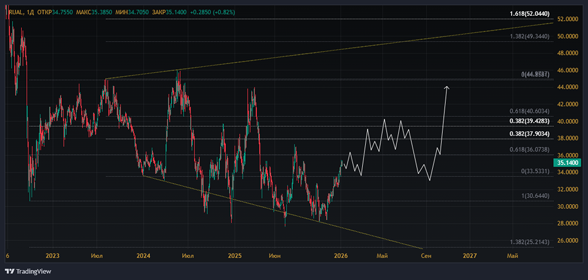Click 2027 on the time axis
Screen dimensions: 588x280
(469, 256)
